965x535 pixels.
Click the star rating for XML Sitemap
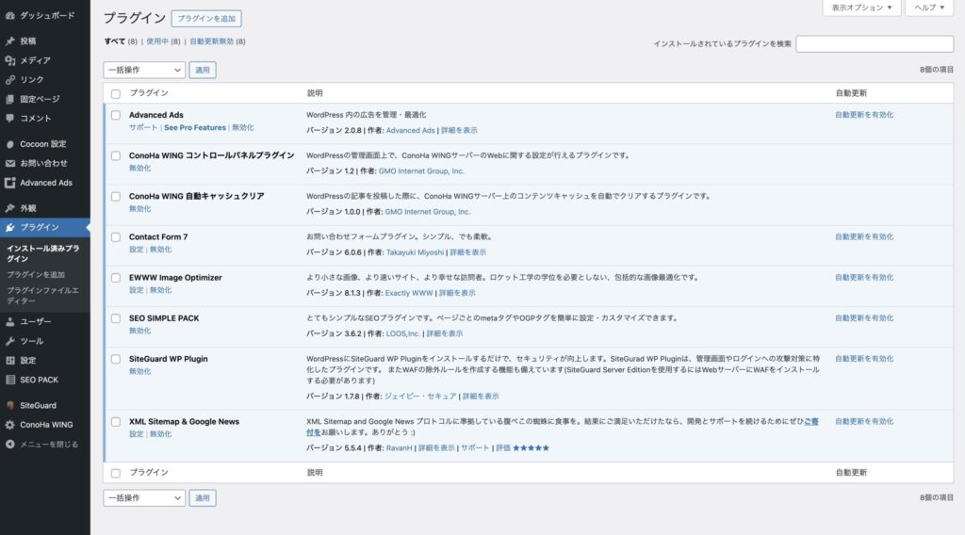532,447
